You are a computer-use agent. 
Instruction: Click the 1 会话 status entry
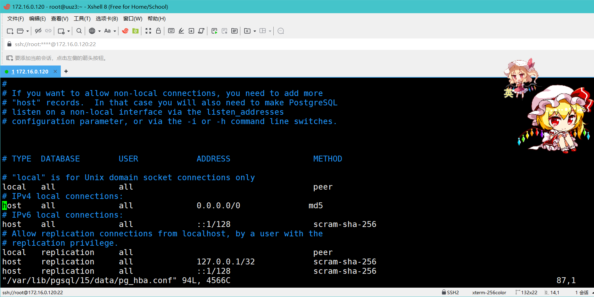582,292
